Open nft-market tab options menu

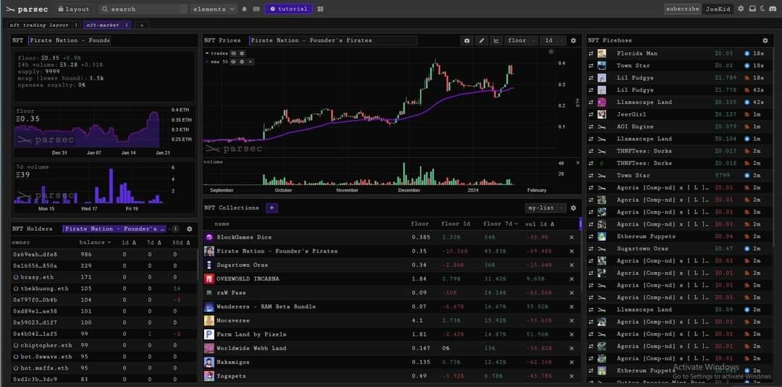pos(127,25)
